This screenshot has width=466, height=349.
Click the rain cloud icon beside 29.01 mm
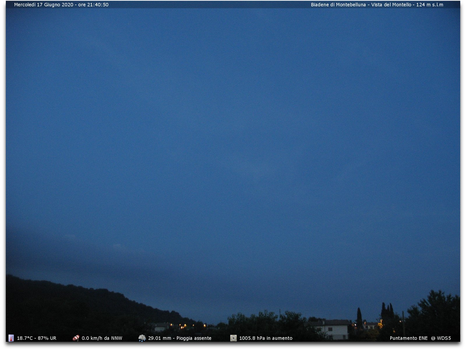(x=142, y=338)
